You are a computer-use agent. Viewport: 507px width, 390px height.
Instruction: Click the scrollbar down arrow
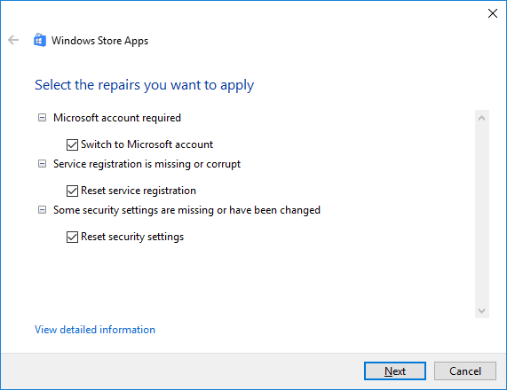[481, 311]
